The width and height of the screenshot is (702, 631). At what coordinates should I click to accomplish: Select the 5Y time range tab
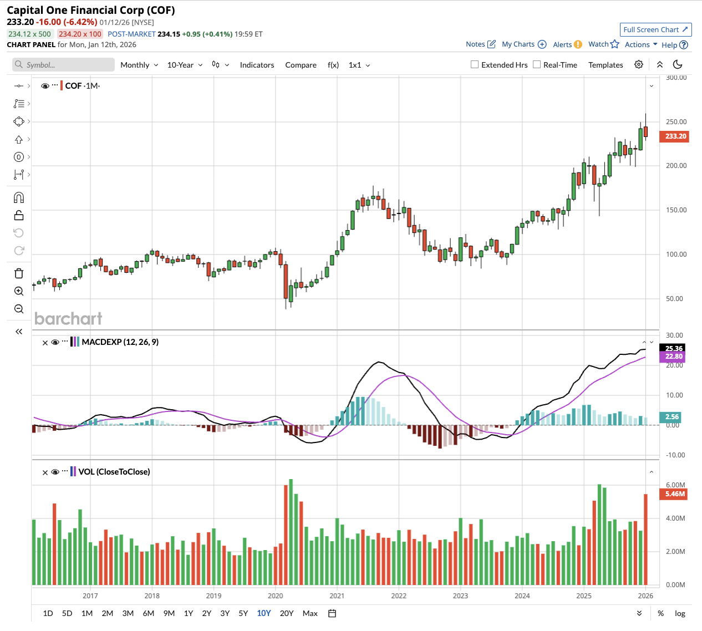(x=243, y=613)
